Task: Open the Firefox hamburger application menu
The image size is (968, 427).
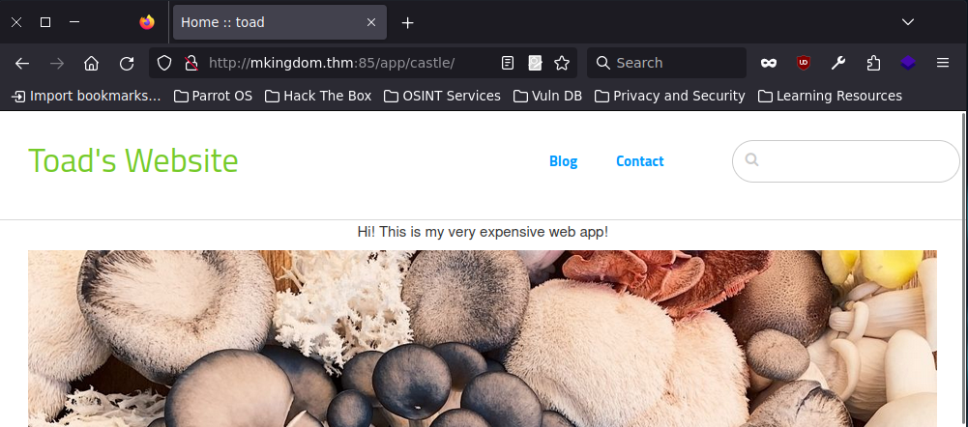Action: [943, 63]
